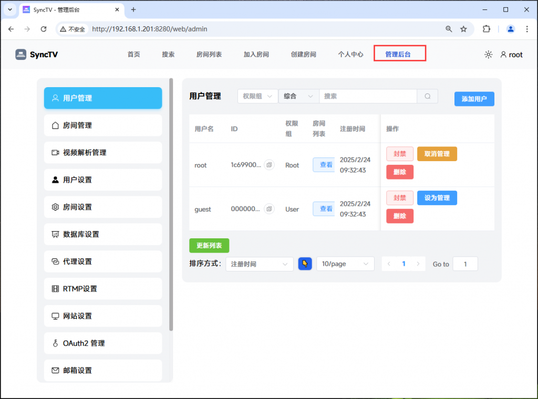Viewport: 538px width, 399px height.
Task: Toggle the sort direction button
Action: click(305, 264)
